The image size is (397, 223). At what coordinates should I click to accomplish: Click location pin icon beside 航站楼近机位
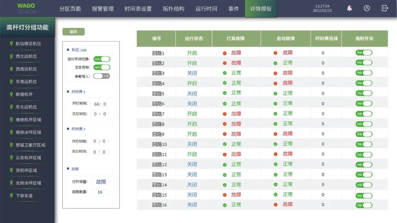click(x=11, y=43)
